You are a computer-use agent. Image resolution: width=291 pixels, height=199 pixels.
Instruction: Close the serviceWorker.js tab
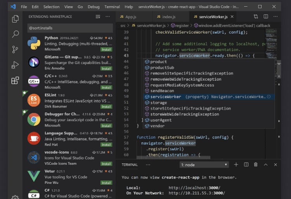(x=232, y=17)
